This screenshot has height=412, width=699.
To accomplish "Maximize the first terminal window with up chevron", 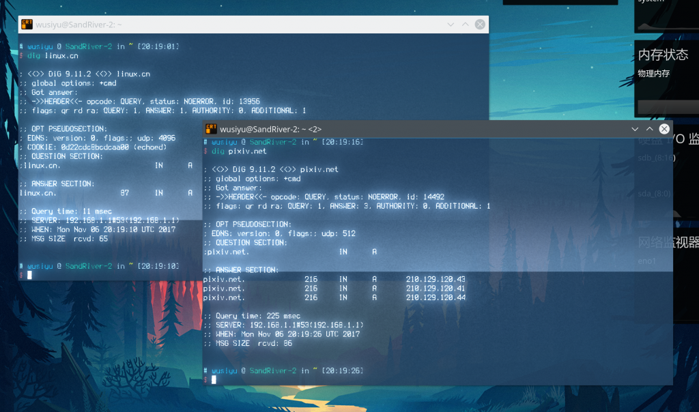I will (466, 25).
